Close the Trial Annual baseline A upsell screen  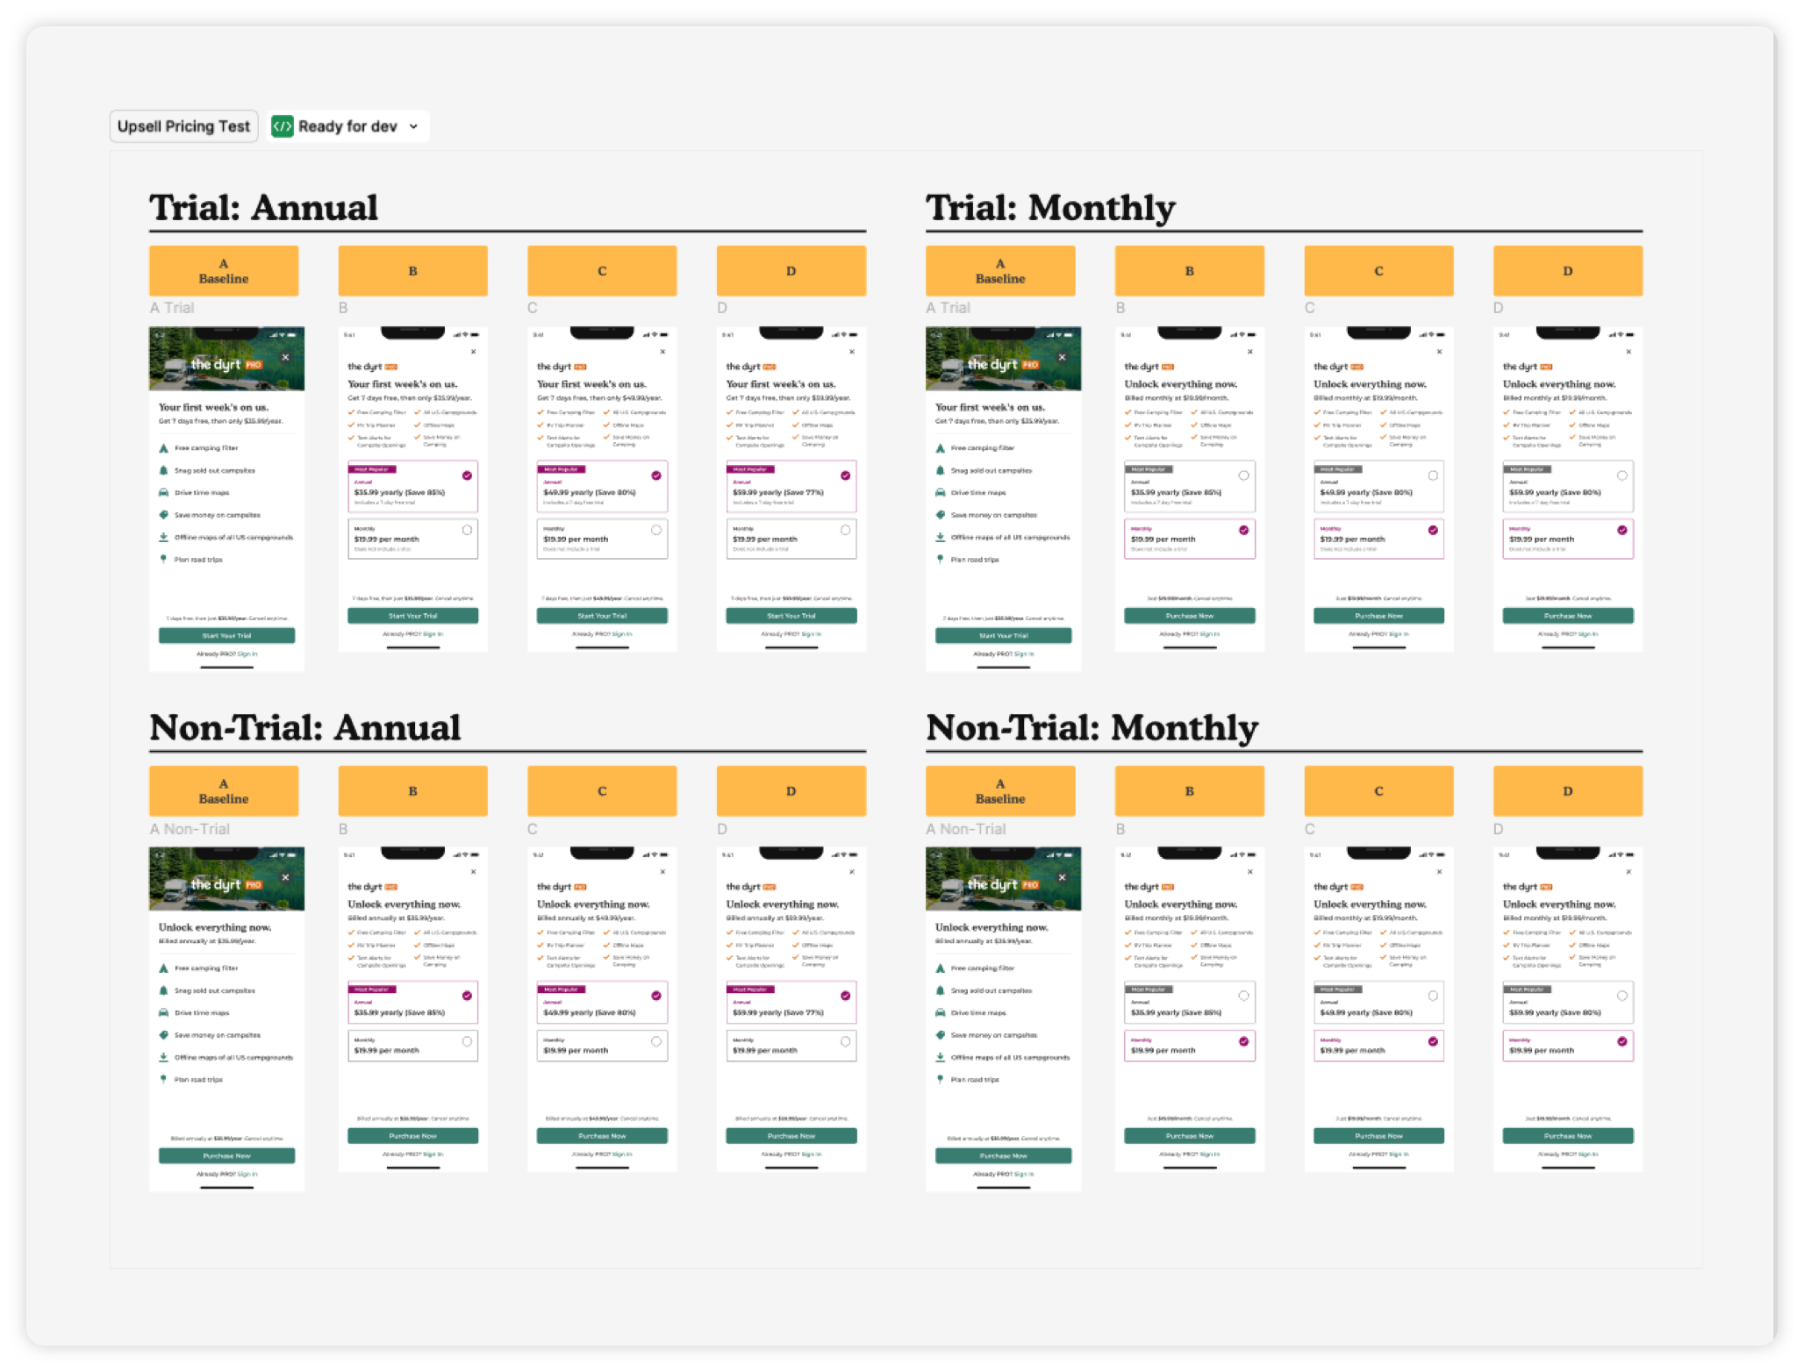tap(285, 357)
